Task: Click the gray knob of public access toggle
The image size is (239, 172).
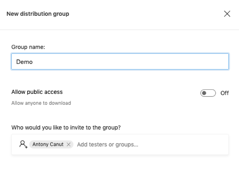Action: pos(204,93)
